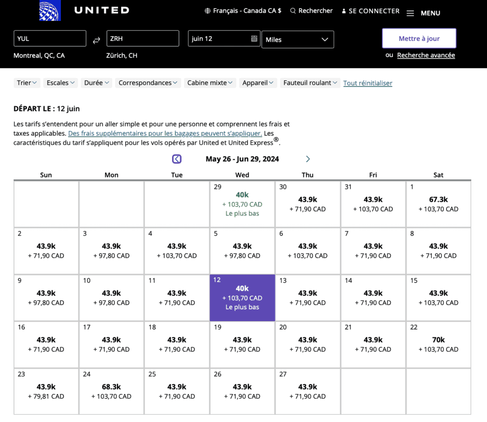Select the May 29 40k lowest fare

point(242,204)
